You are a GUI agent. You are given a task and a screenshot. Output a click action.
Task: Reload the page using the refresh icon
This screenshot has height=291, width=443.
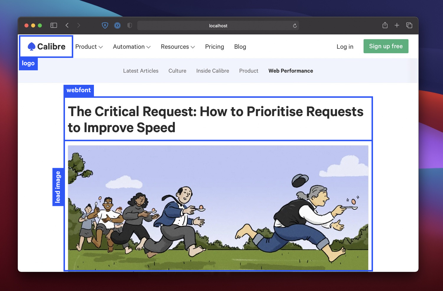pyautogui.click(x=294, y=26)
